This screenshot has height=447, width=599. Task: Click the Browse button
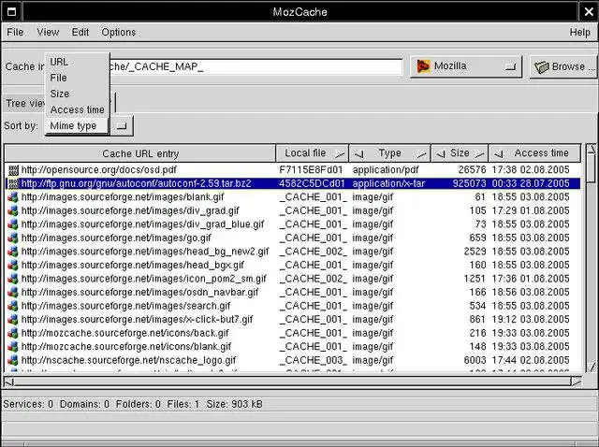click(563, 66)
